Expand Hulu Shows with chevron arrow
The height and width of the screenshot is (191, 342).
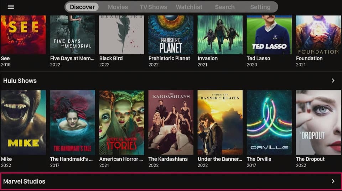point(333,81)
